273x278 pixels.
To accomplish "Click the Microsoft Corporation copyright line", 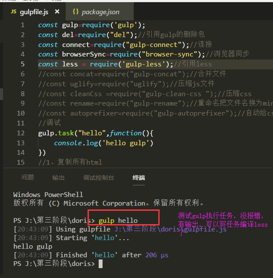I will tap(108, 203).
